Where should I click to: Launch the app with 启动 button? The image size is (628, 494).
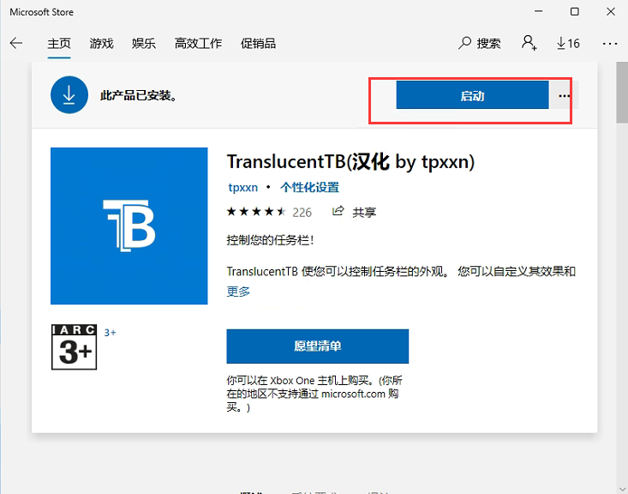click(x=472, y=95)
